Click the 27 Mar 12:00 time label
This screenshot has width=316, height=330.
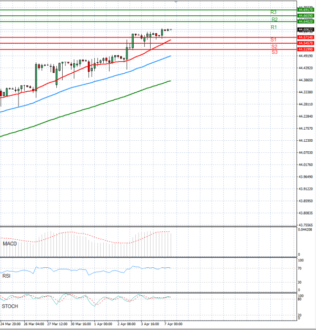56,324
